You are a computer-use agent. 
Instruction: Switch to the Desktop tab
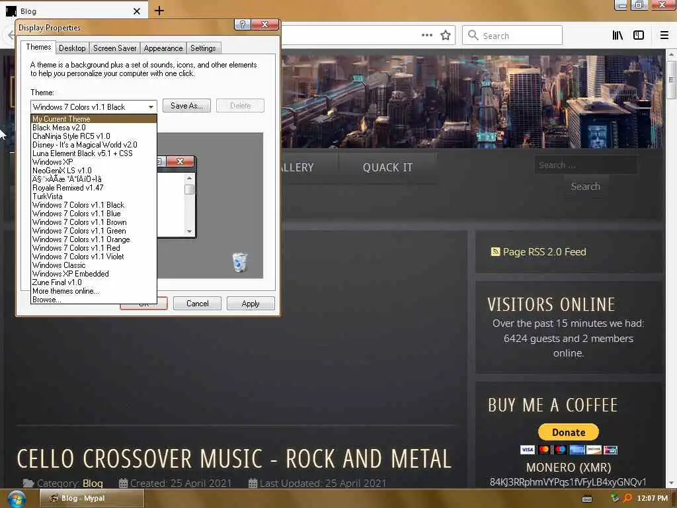click(72, 48)
